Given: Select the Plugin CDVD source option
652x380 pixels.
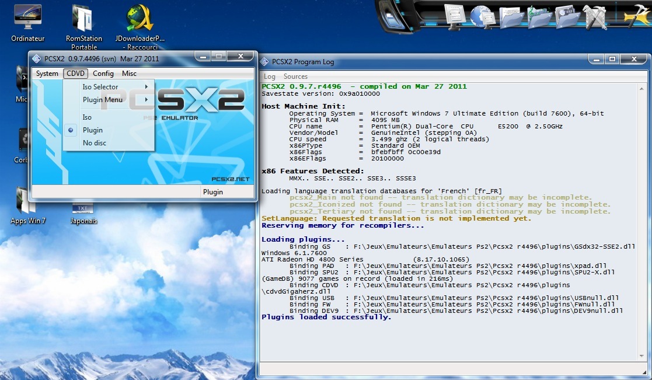Looking at the screenshot, I should pyautogui.click(x=109, y=130).
